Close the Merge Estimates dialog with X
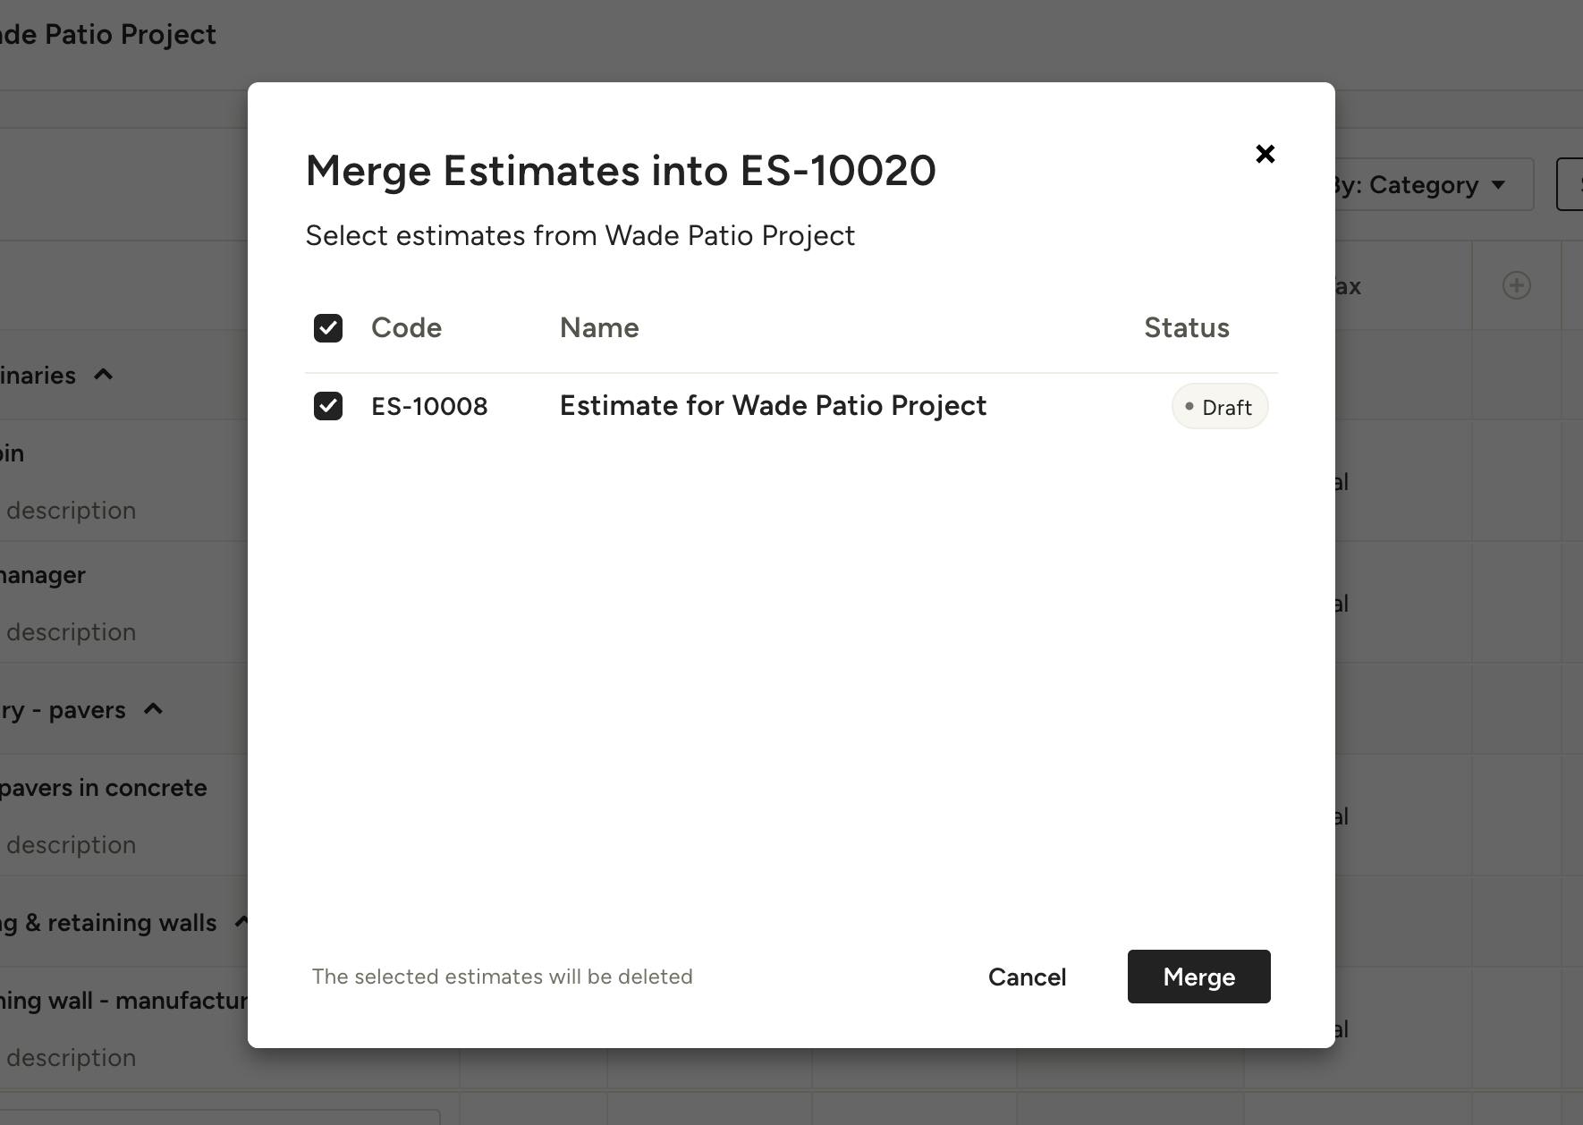The image size is (1583, 1125). point(1265,154)
